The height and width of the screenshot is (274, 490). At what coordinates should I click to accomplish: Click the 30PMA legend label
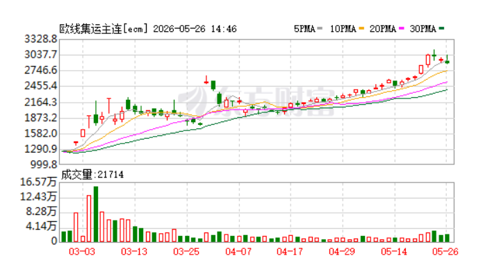(x=423, y=29)
